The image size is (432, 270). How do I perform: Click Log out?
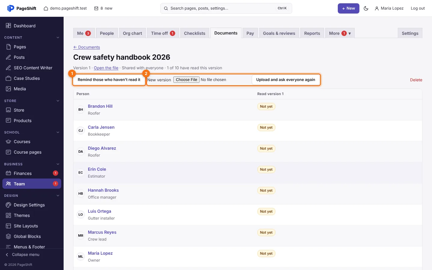pyautogui.click(x=418, y=8)
